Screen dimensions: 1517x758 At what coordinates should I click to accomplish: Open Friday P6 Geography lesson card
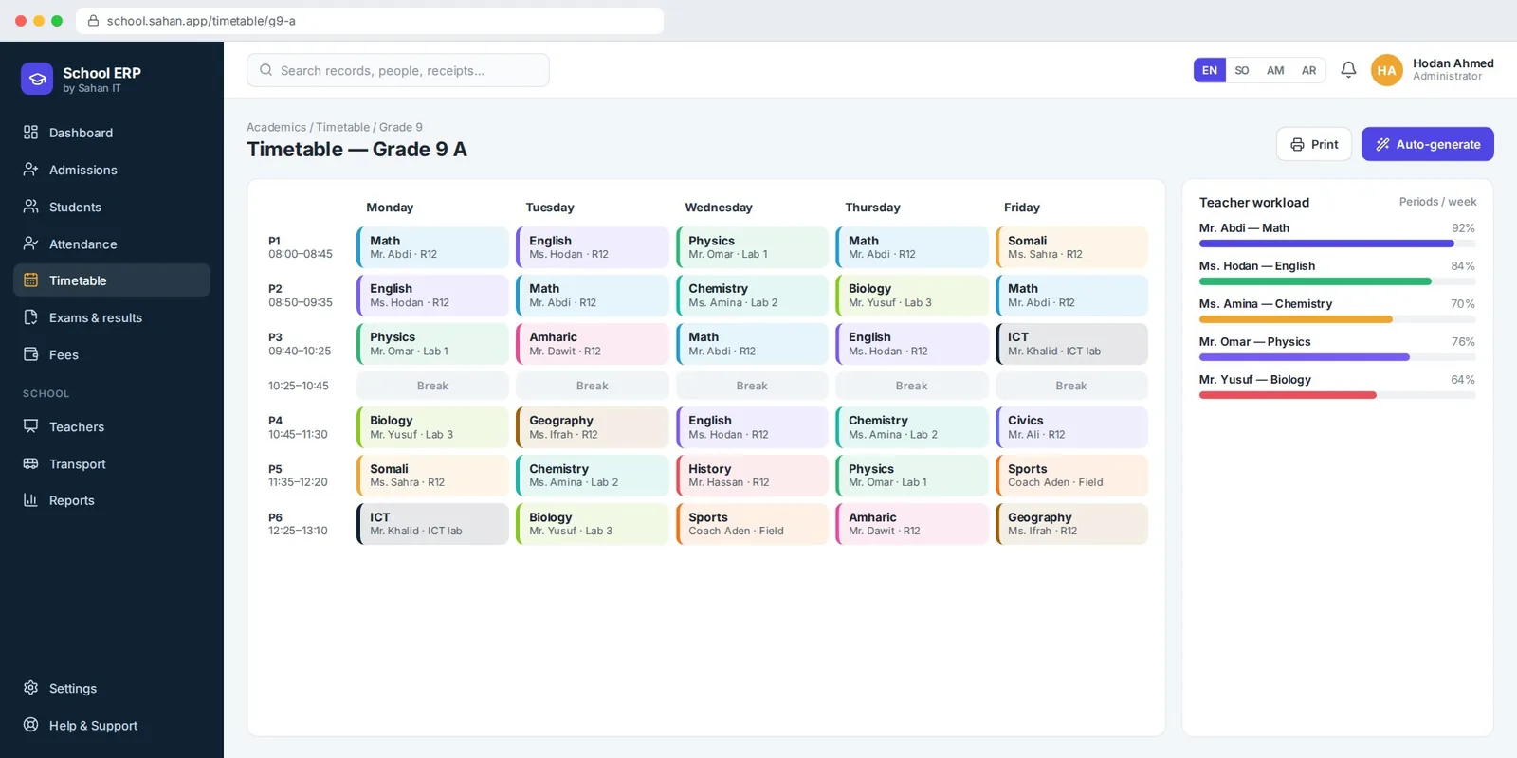tap(1071, 523)
